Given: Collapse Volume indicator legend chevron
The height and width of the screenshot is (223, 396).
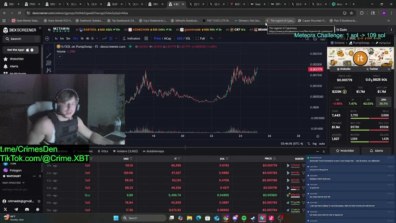Looking at the screenshot, I should point(59,56).
